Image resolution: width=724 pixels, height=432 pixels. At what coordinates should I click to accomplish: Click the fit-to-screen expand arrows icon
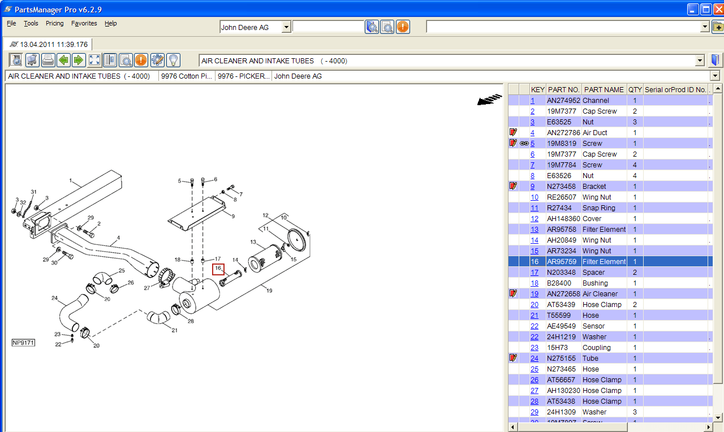pos(94,60)
